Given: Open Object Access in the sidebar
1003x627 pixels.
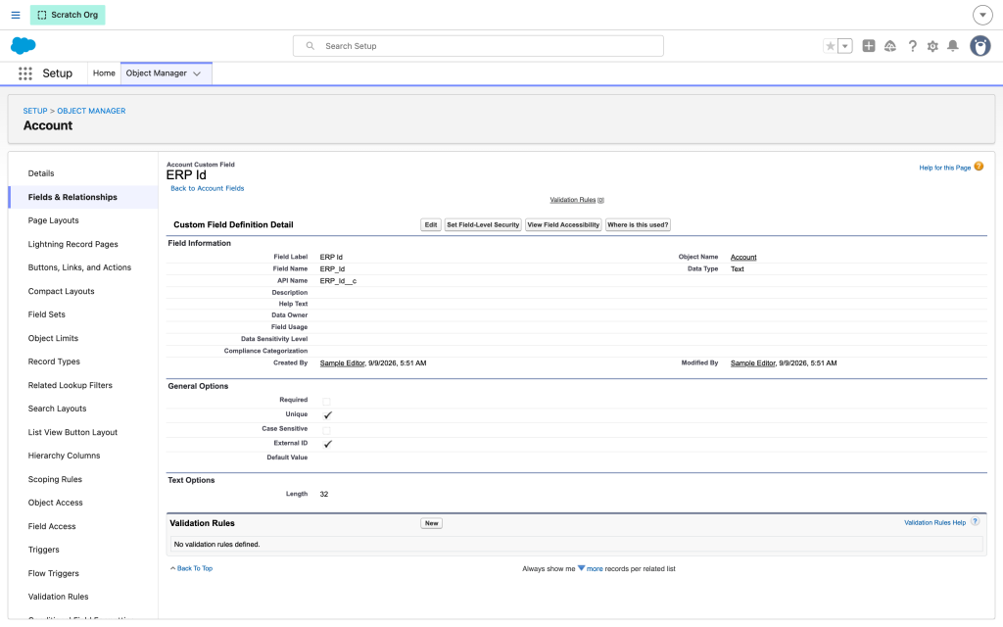Looking at the screenshot, I should click(55, 503).
